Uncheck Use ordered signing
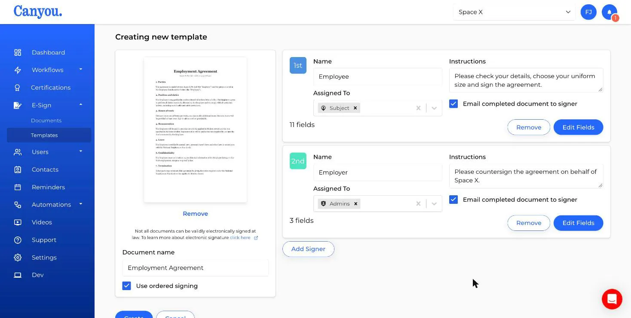 click(x=126, y=286)
